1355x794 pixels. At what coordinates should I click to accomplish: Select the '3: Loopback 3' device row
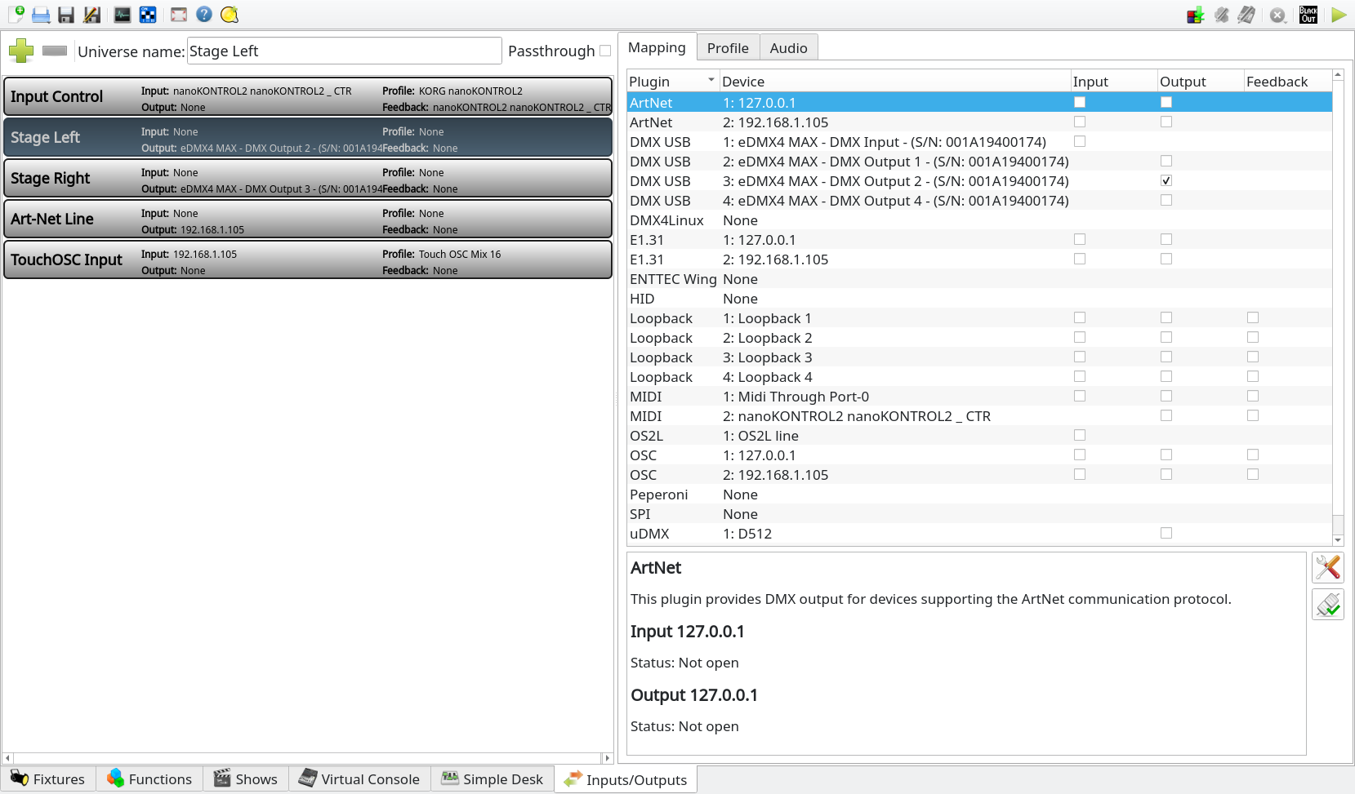(979, 357)
